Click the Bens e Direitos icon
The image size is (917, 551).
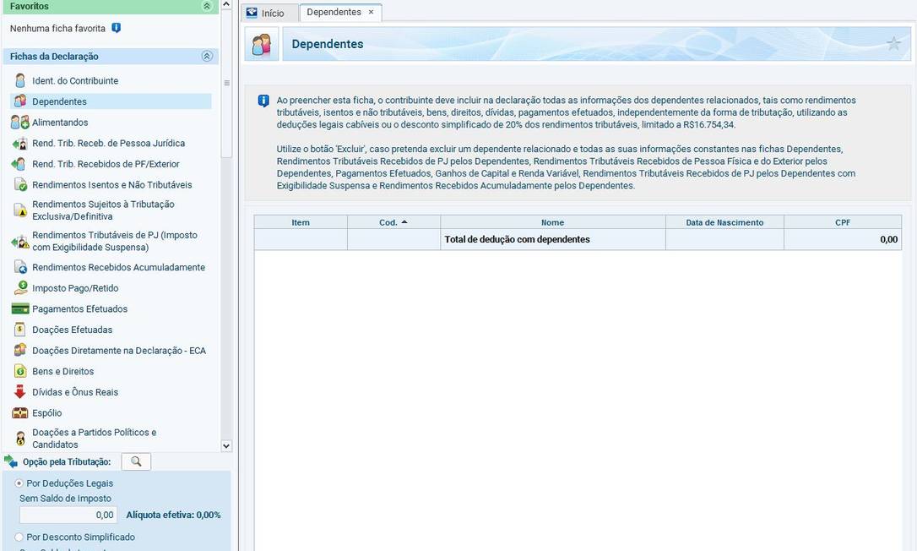click(x=20, y=372)
